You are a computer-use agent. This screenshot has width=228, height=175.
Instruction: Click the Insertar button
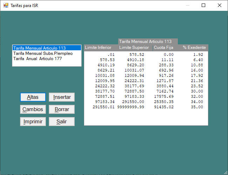coord(62,97)
